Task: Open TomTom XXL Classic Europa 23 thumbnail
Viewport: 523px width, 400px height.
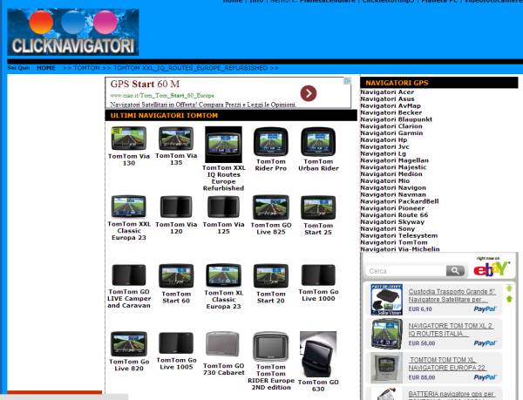Action: point(129,207)
